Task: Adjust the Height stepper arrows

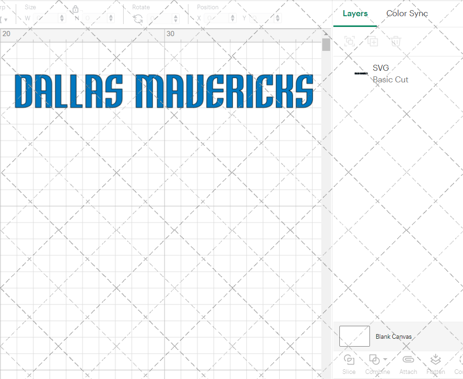Action: coord(111,19)
